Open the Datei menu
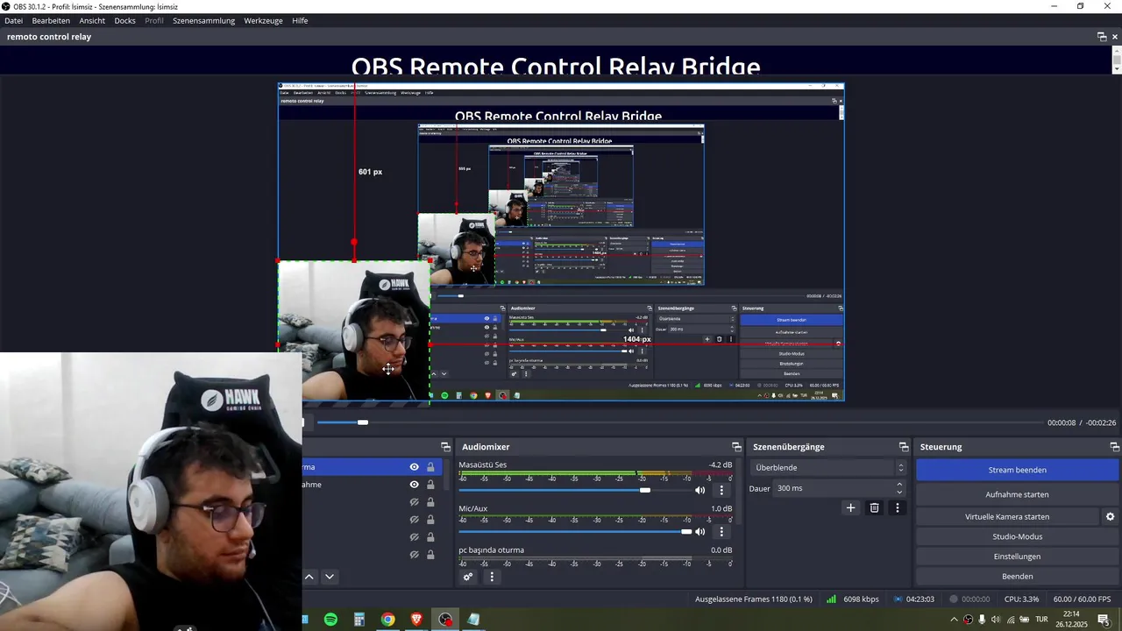 [x=14, y=20]
